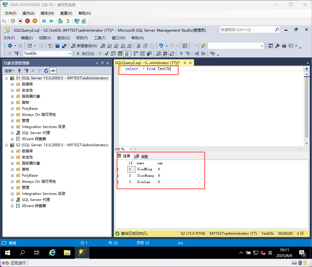
Task: Open SSMS 查询(Q) menu
Action: [63, 38]
